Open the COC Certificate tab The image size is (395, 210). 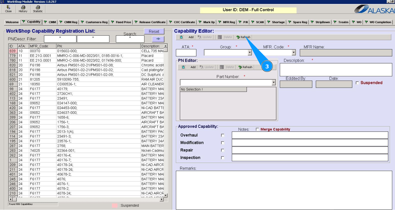point(182,22)
